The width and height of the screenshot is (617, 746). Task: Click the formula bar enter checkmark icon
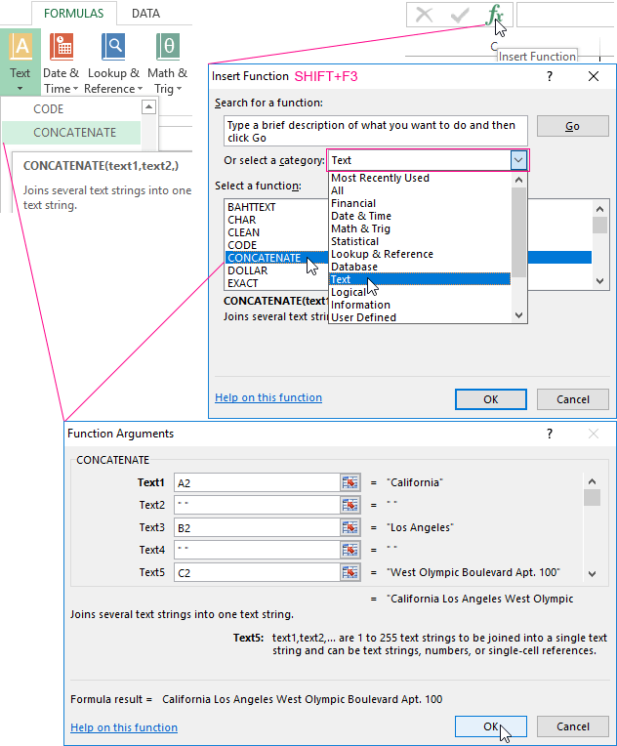[x=460, y=15]
